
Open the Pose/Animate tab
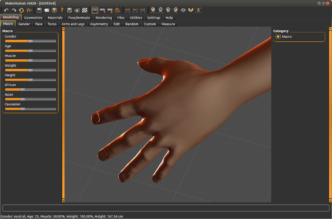[x=79, y=18]
